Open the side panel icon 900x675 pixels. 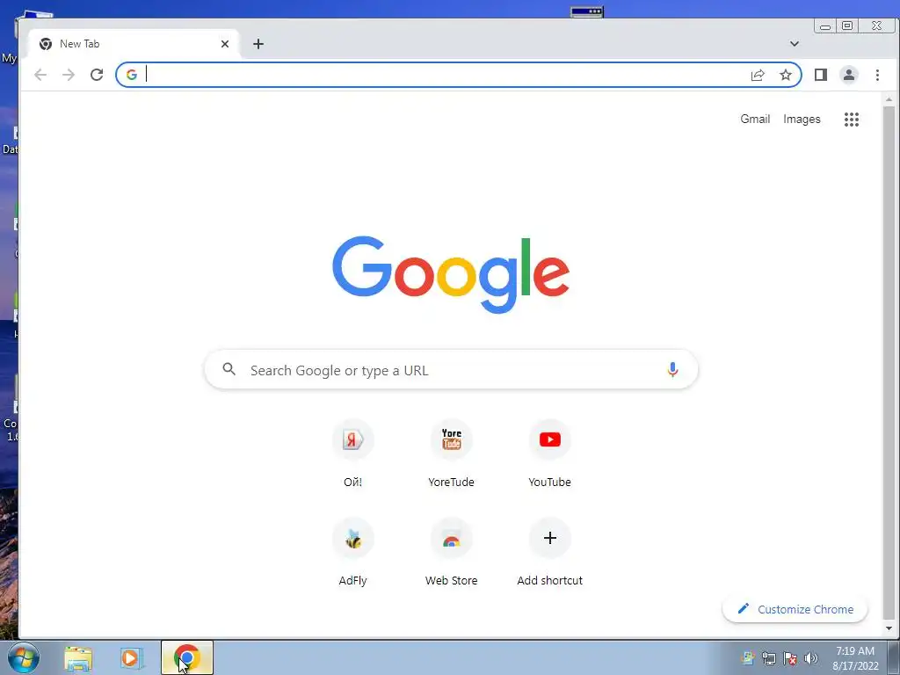(821, 75)
